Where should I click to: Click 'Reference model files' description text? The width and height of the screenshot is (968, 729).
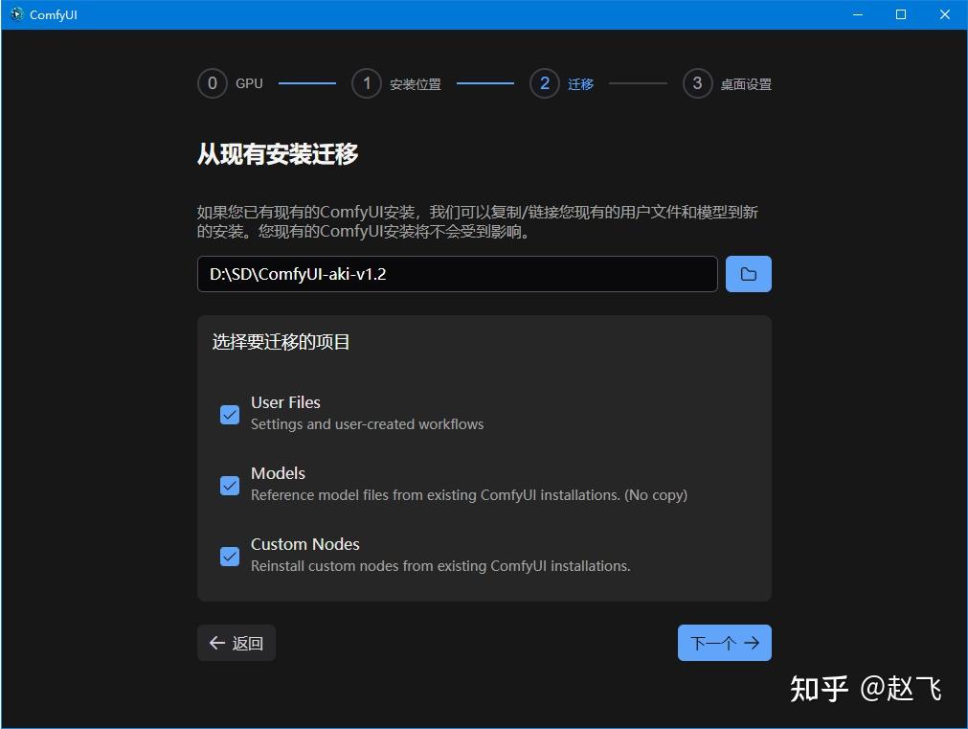click(x=469, y=495)
